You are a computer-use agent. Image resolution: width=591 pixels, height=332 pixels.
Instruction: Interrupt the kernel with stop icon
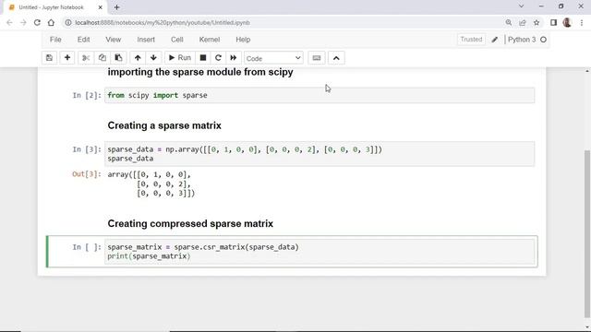tap(203, 58)
